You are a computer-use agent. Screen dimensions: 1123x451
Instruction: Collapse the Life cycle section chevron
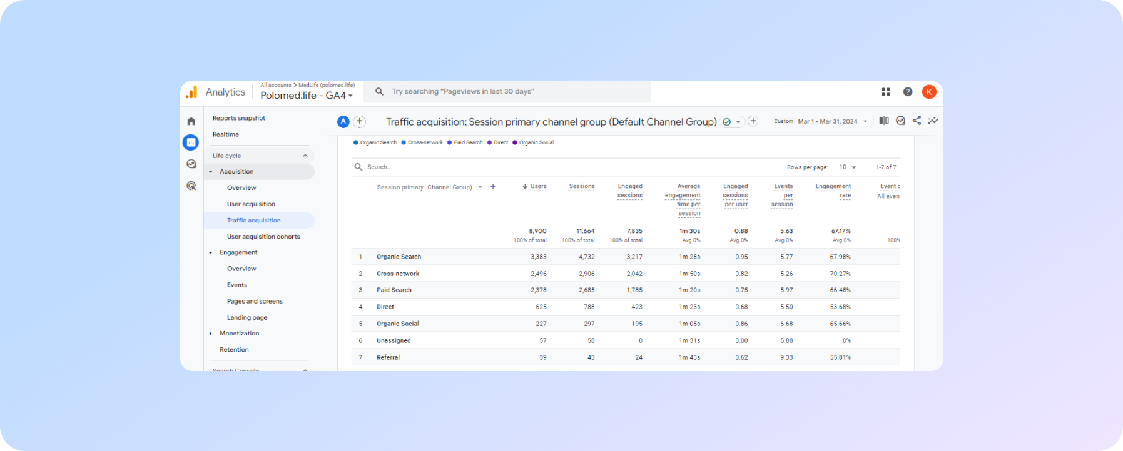(305, 156)
